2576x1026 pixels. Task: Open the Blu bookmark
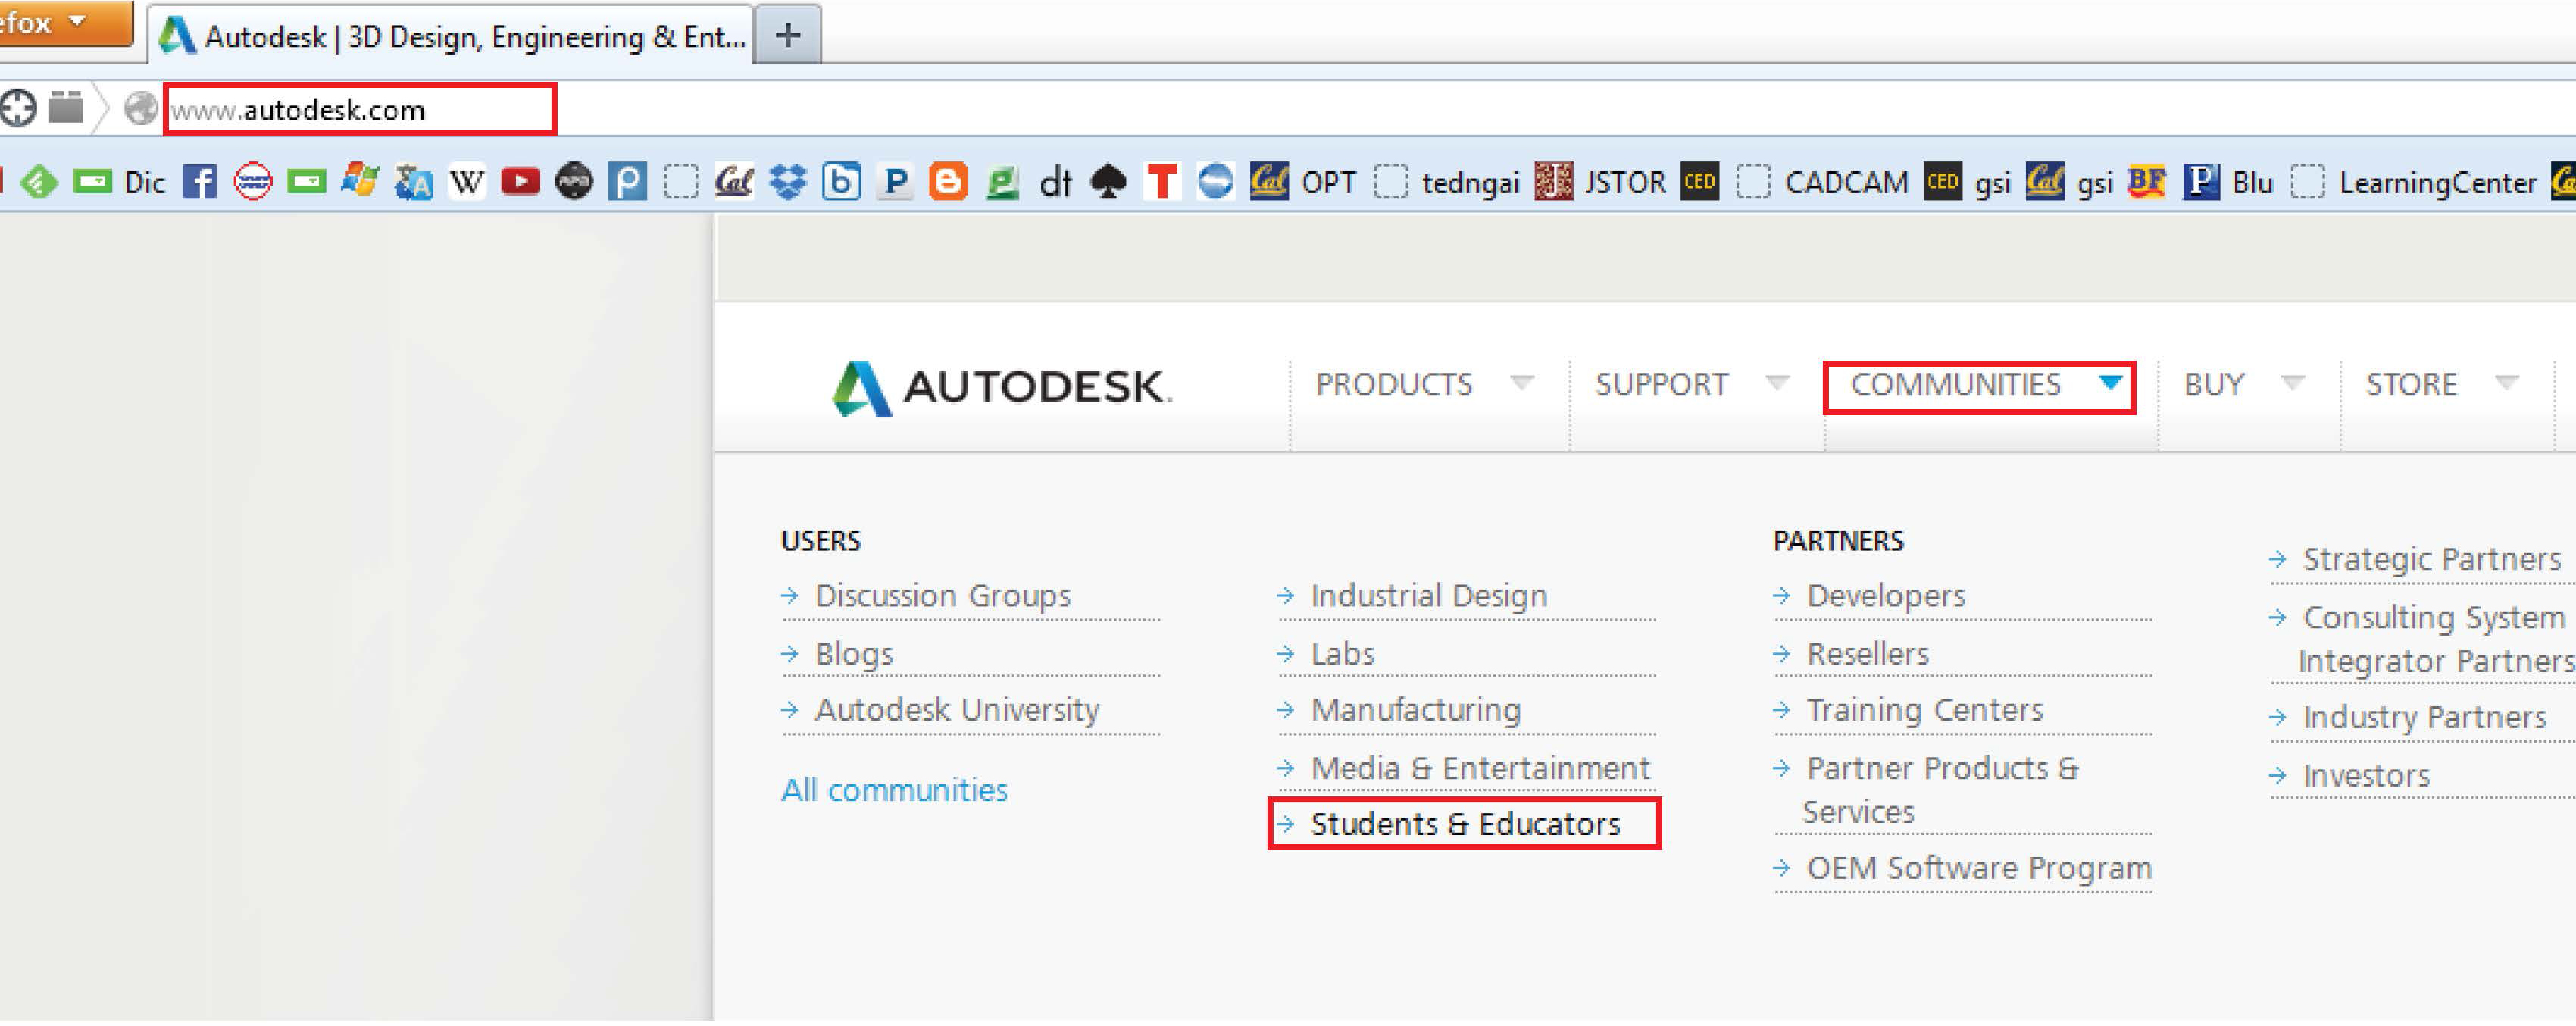[x=2228, y=183]
